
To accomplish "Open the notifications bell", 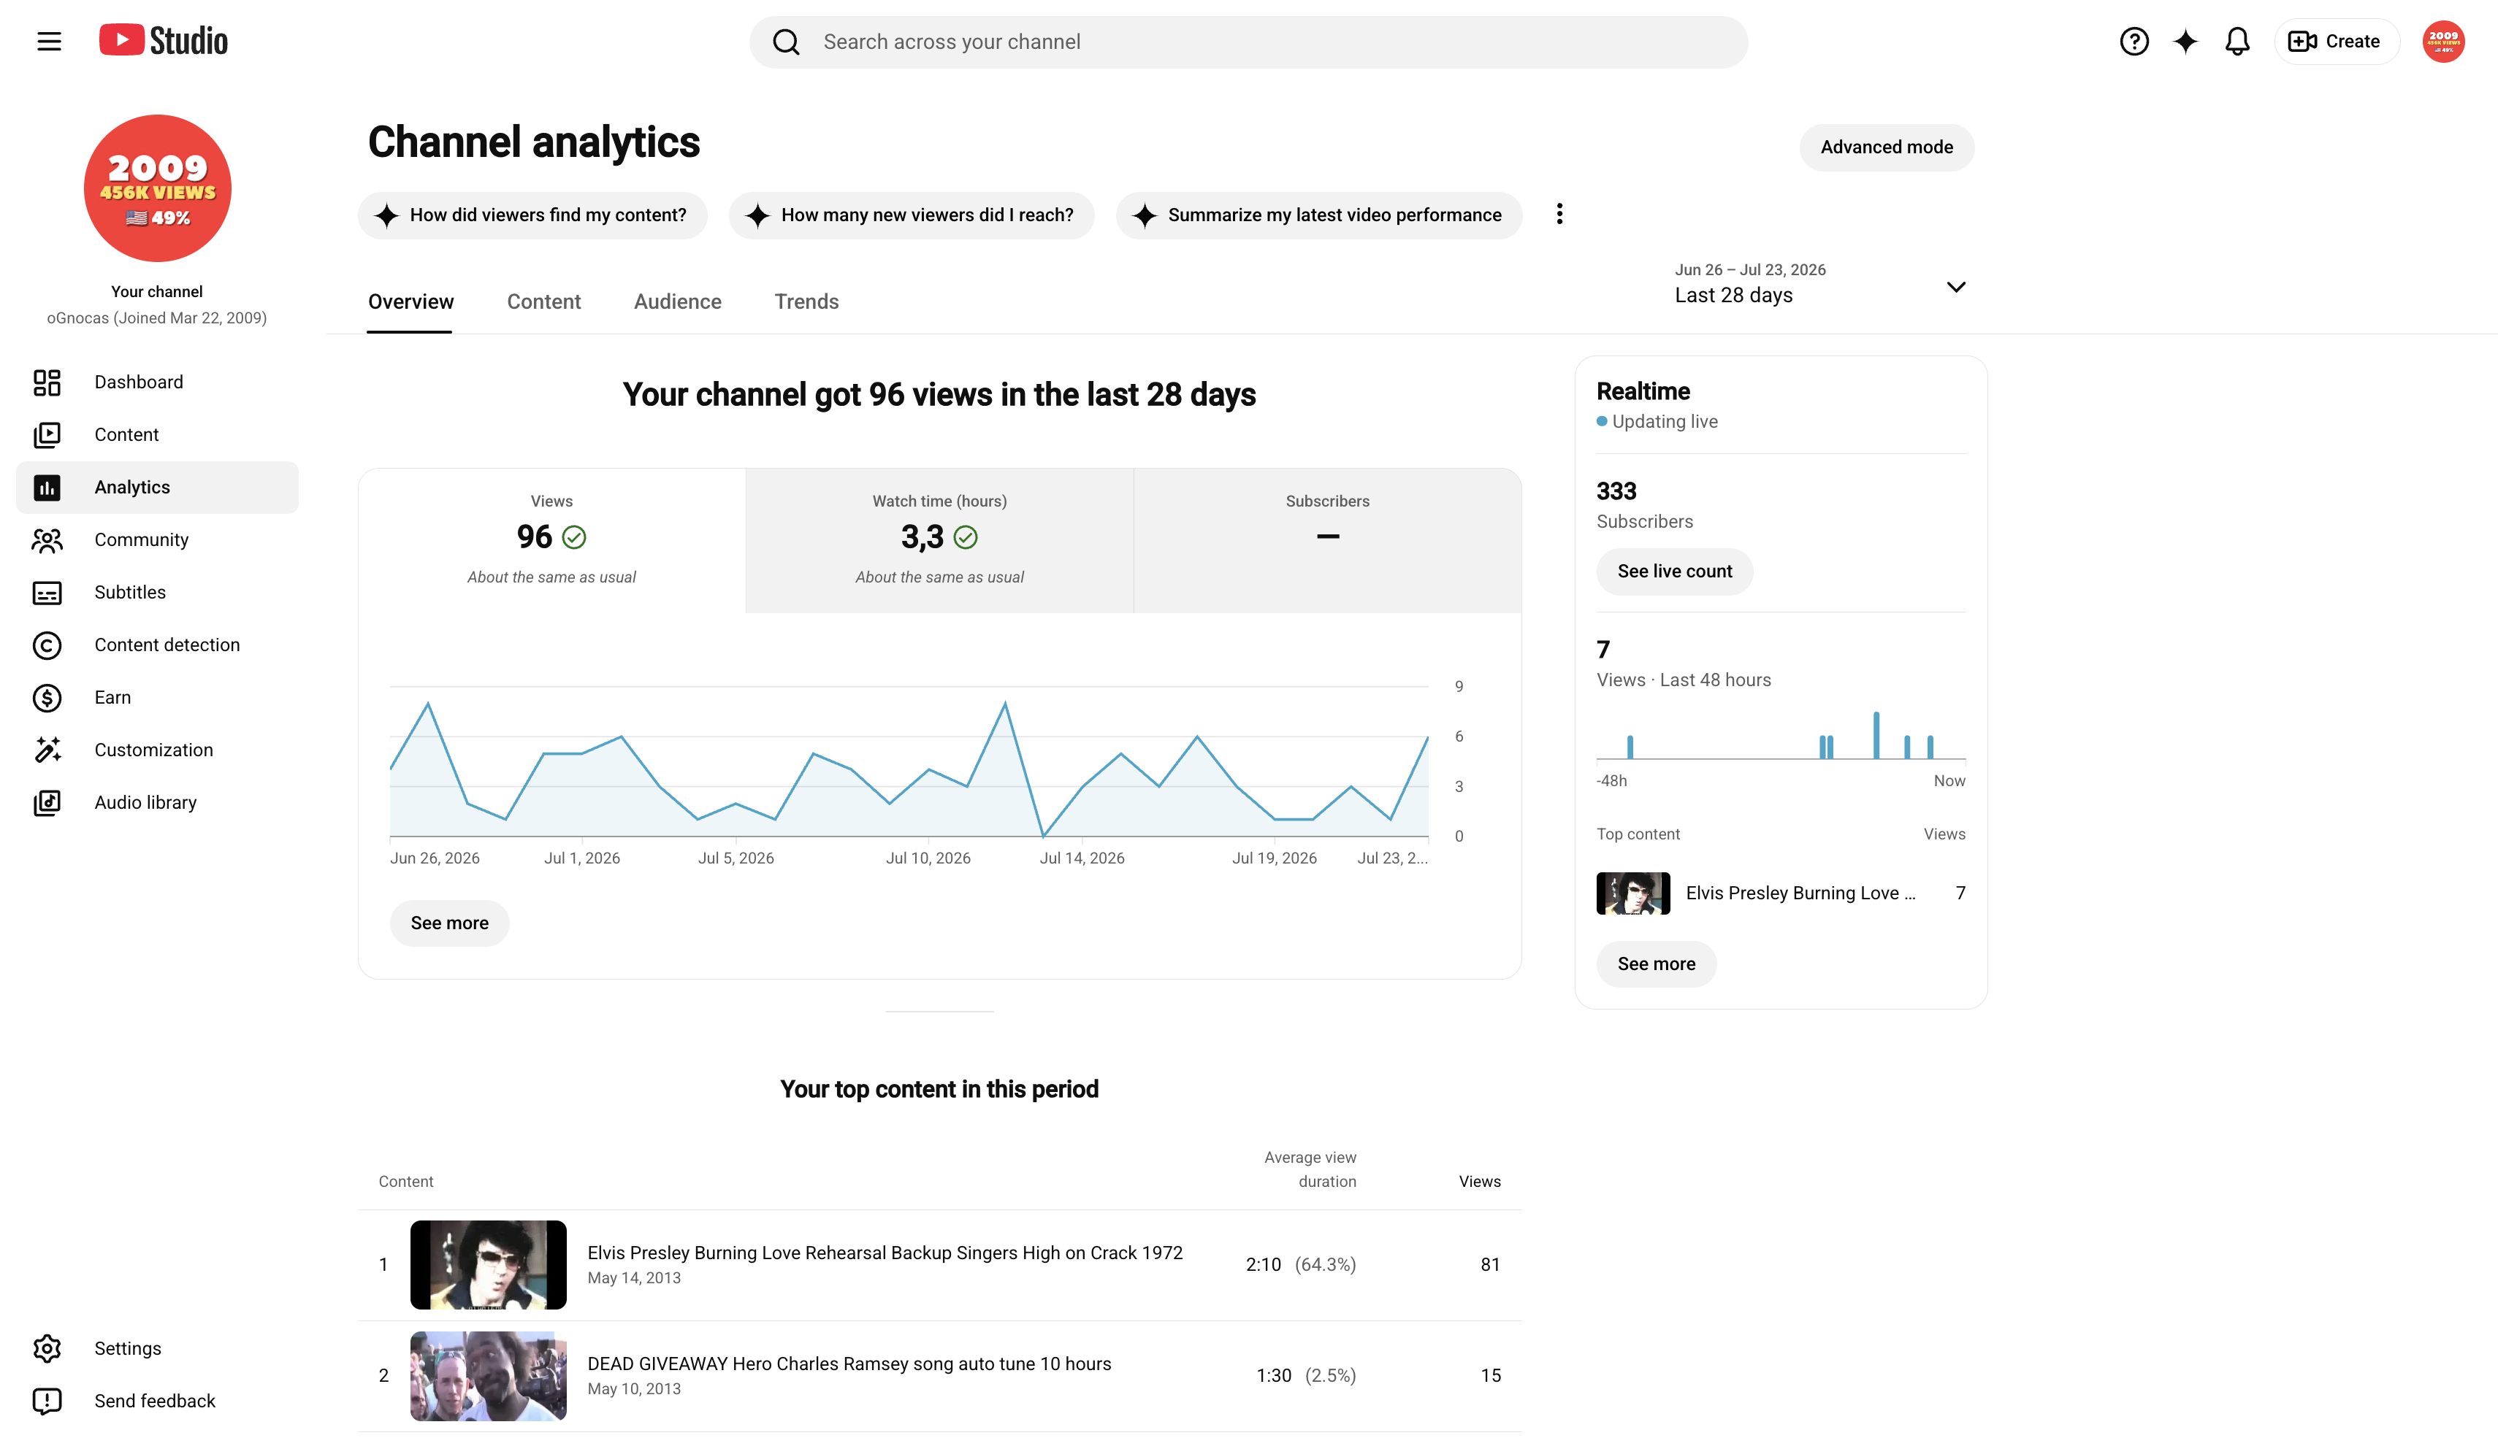I will [2237, 42].
